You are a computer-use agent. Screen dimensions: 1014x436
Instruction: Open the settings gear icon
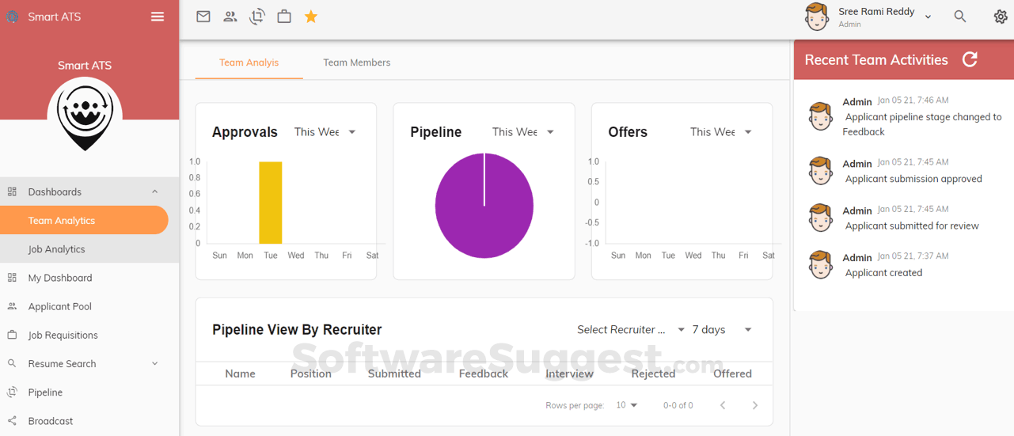tap(1001, 17)
